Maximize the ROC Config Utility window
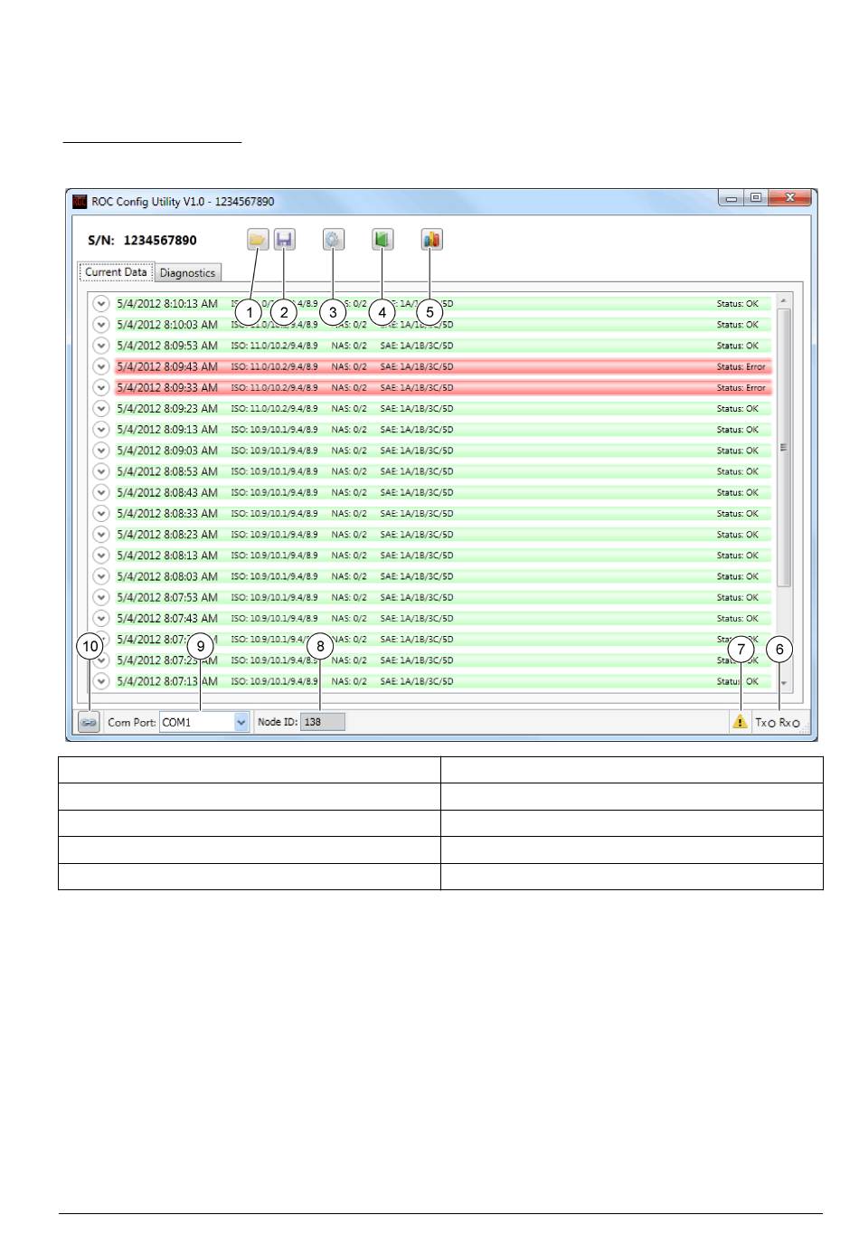The height and width of the screenshot is (1234, 859). pos(756,198)
